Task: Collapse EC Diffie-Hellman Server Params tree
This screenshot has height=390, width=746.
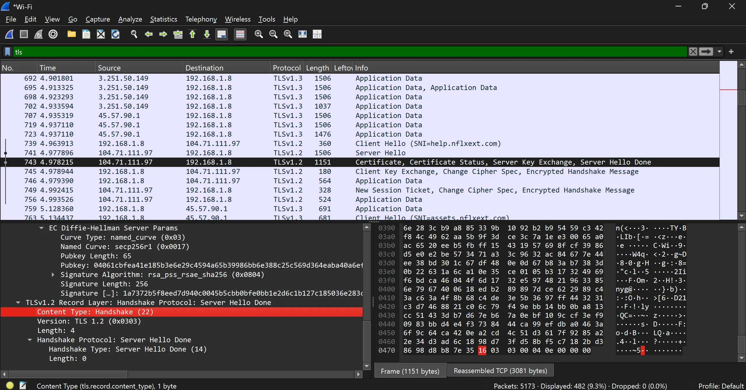Action: [x=41, y=228]
